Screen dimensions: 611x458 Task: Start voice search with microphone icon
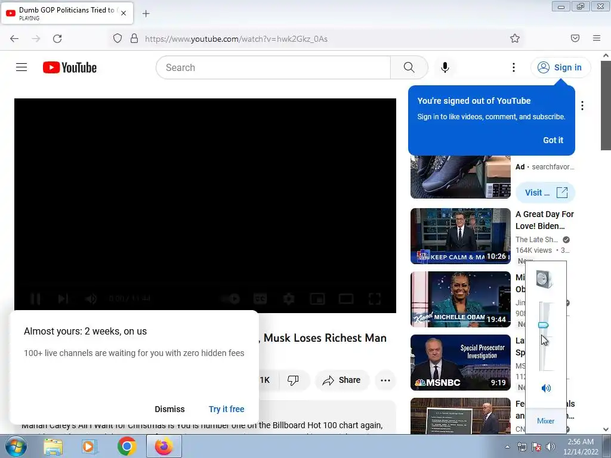[x=445, y=67]
